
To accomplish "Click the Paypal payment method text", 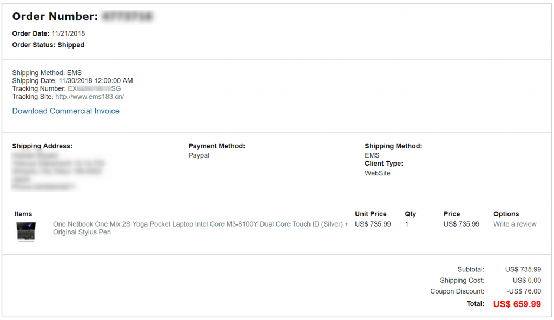I will [199, 155].
